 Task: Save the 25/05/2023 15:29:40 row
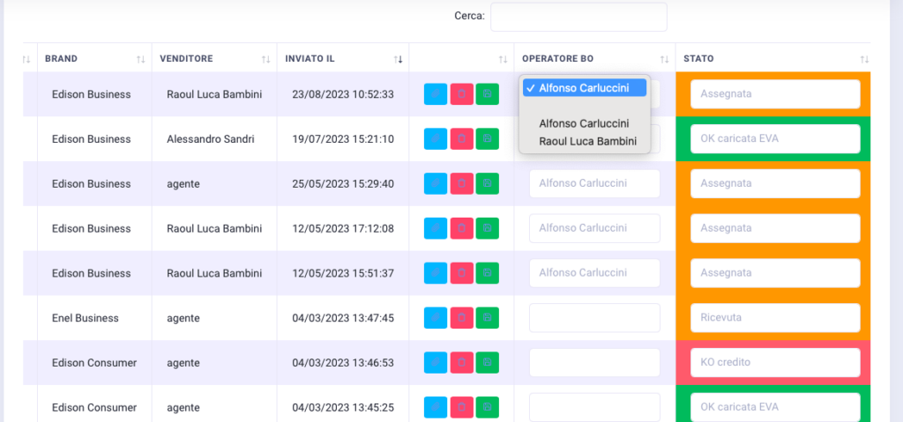click(487, 183)
